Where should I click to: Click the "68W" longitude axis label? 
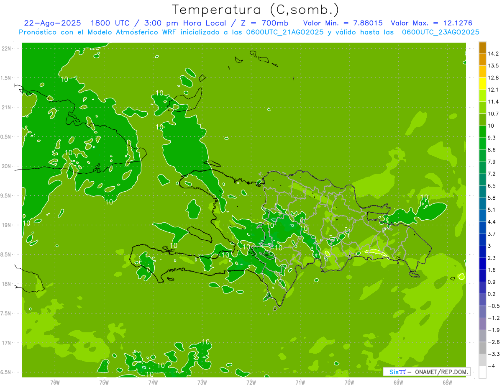click(447, 382)
